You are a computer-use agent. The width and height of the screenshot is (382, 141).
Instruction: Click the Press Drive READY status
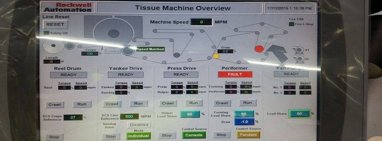(x=181, y=74)
